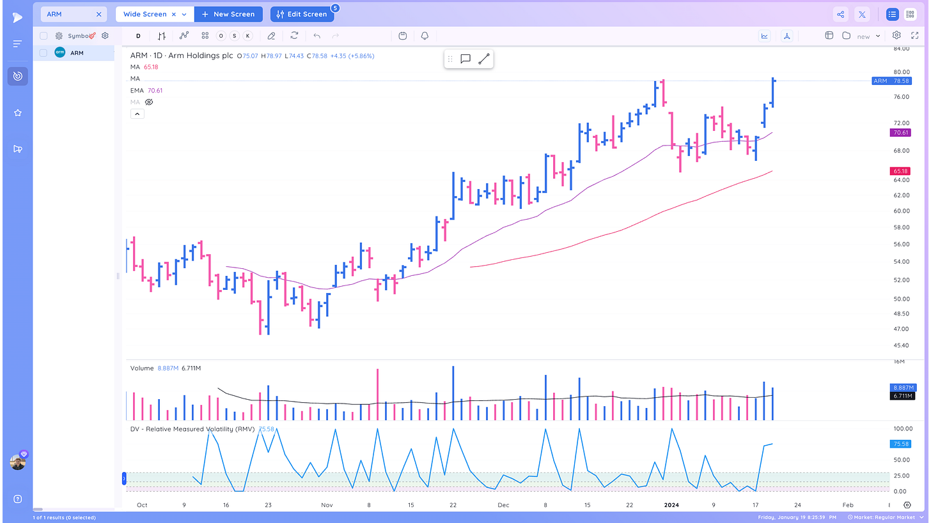Open time-axis settings gear at bottom right
This screenshot has height=523, width=931.
(x=907, y=504)
